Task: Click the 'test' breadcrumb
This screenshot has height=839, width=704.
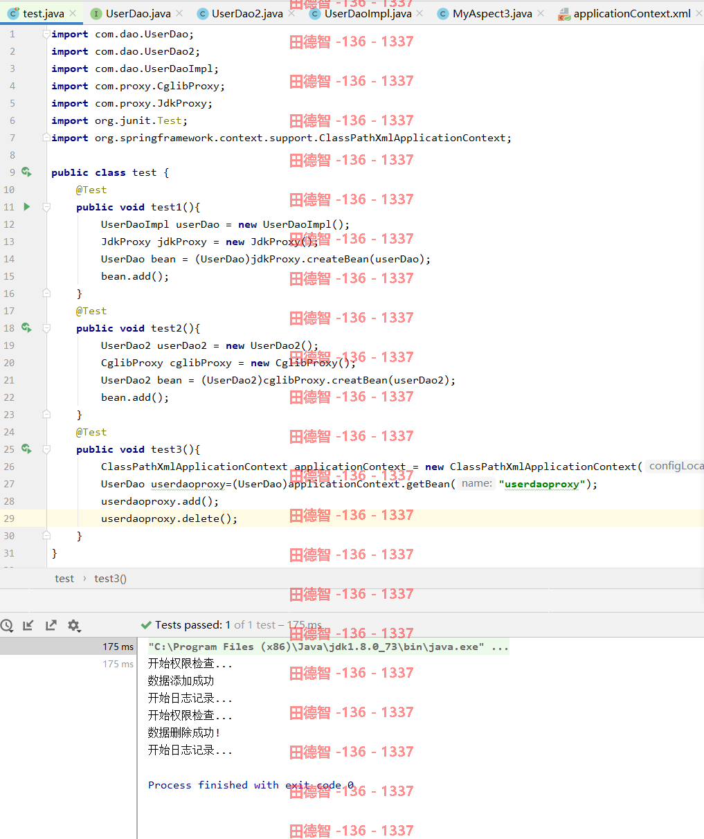Action: (x=64, y=579)
